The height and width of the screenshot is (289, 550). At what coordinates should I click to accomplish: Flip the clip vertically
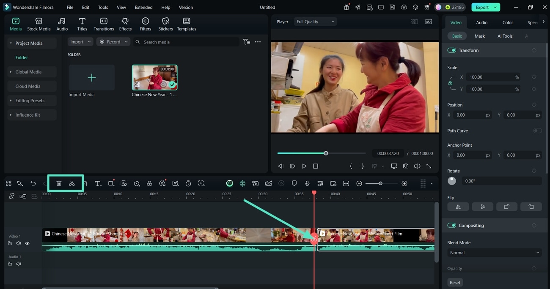tap(483, 207)
